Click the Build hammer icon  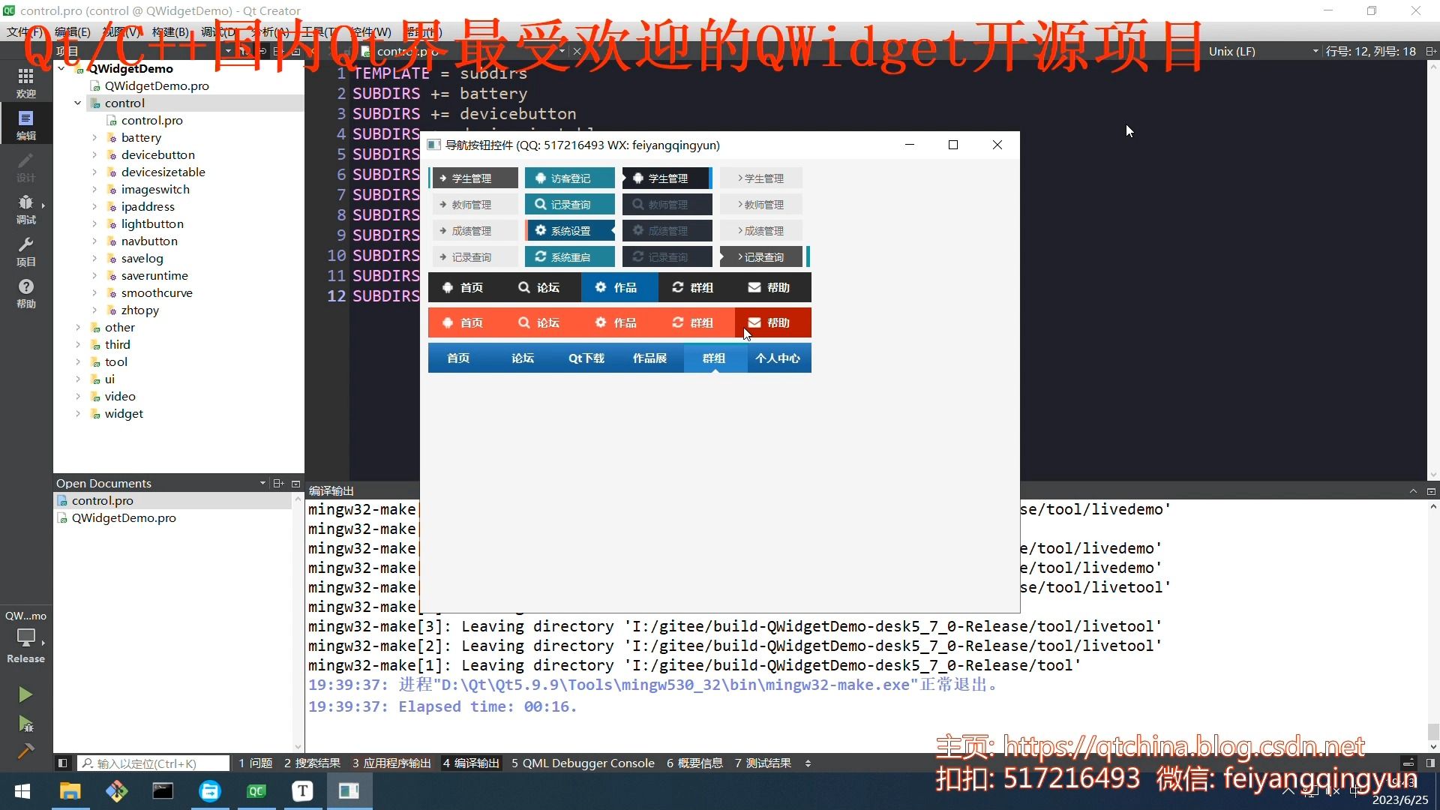(x=25, y=751)
